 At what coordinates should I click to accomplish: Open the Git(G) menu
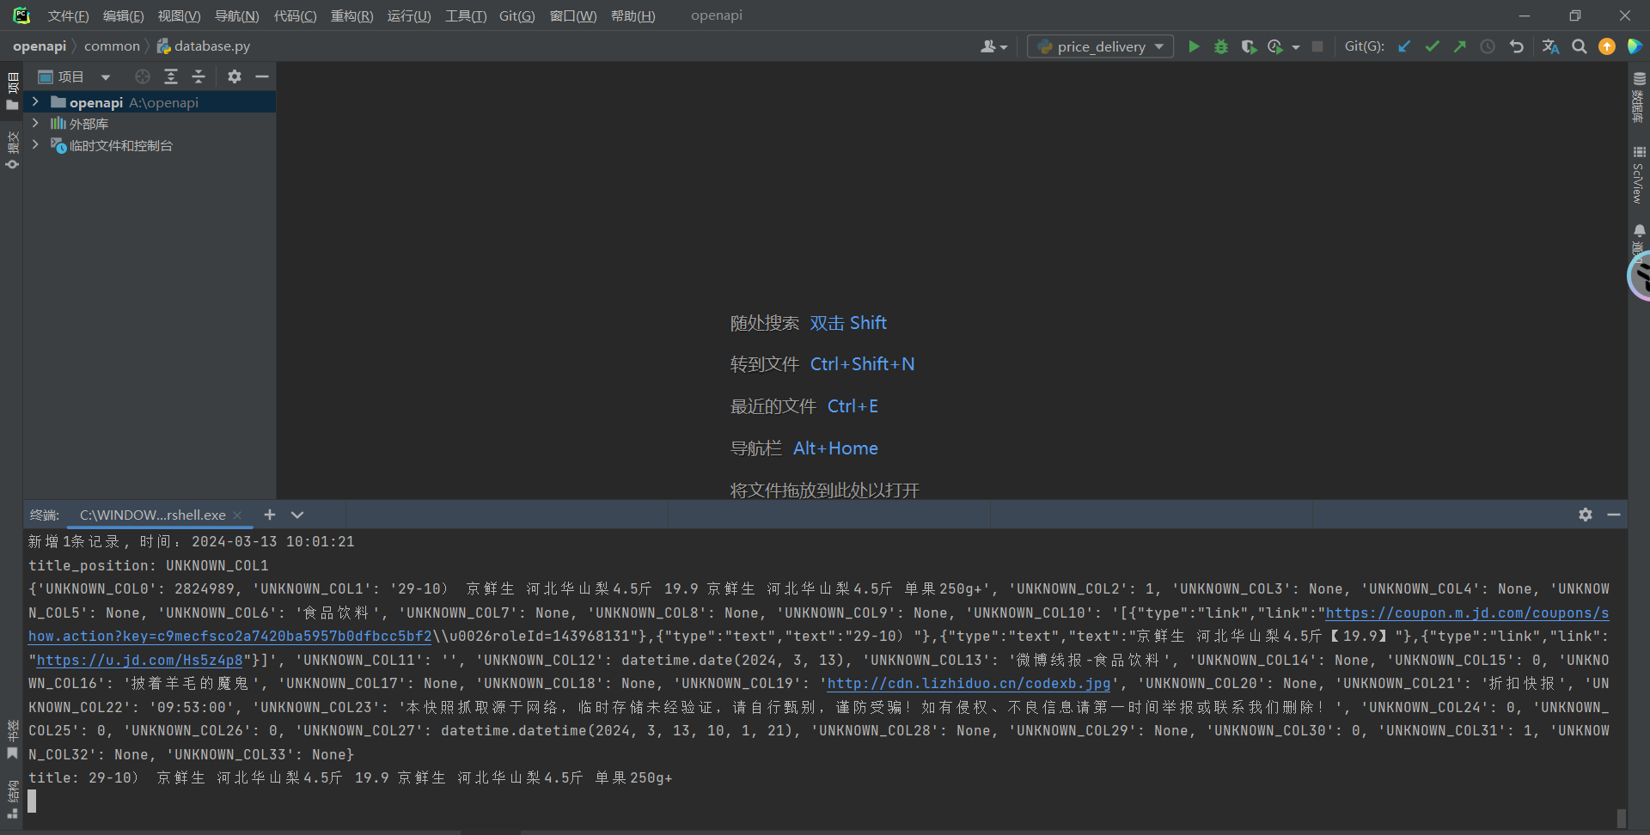pyautogui.click(x=516, y=15)
